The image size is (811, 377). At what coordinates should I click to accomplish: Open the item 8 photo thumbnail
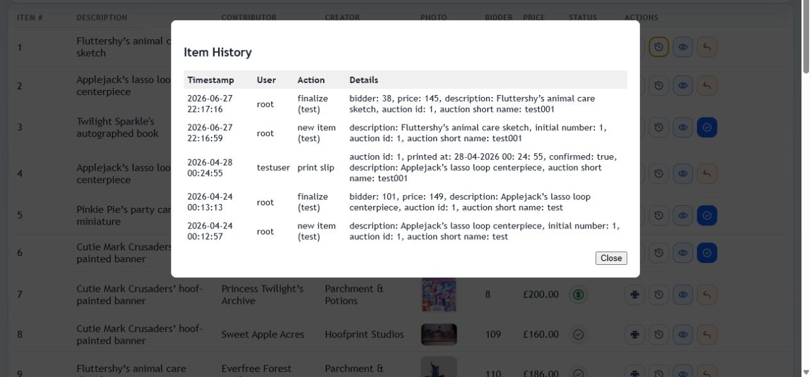[438, 335]
